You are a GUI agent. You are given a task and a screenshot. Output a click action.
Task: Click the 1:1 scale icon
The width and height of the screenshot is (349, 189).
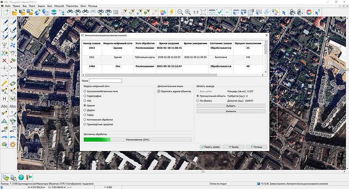[x=196, y=13]
